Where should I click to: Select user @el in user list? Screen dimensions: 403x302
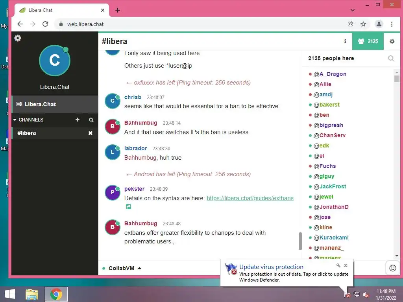coord(319,156)
